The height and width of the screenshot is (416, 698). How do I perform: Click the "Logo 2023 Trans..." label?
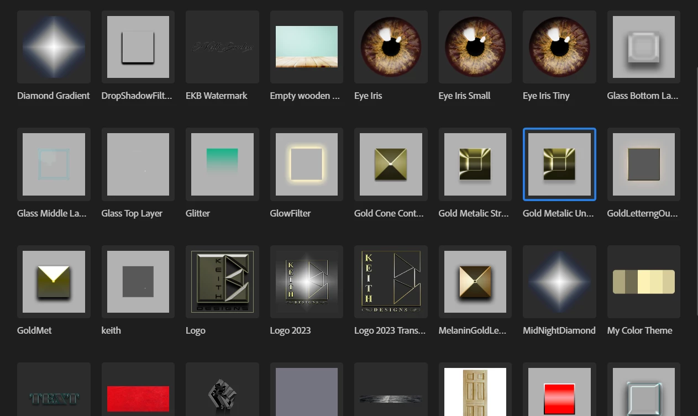point(390,330)
